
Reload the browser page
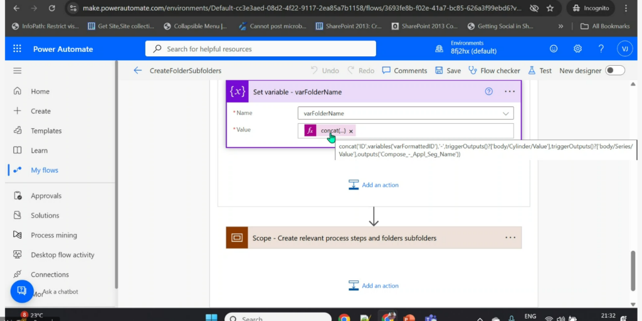pos(51,8)
